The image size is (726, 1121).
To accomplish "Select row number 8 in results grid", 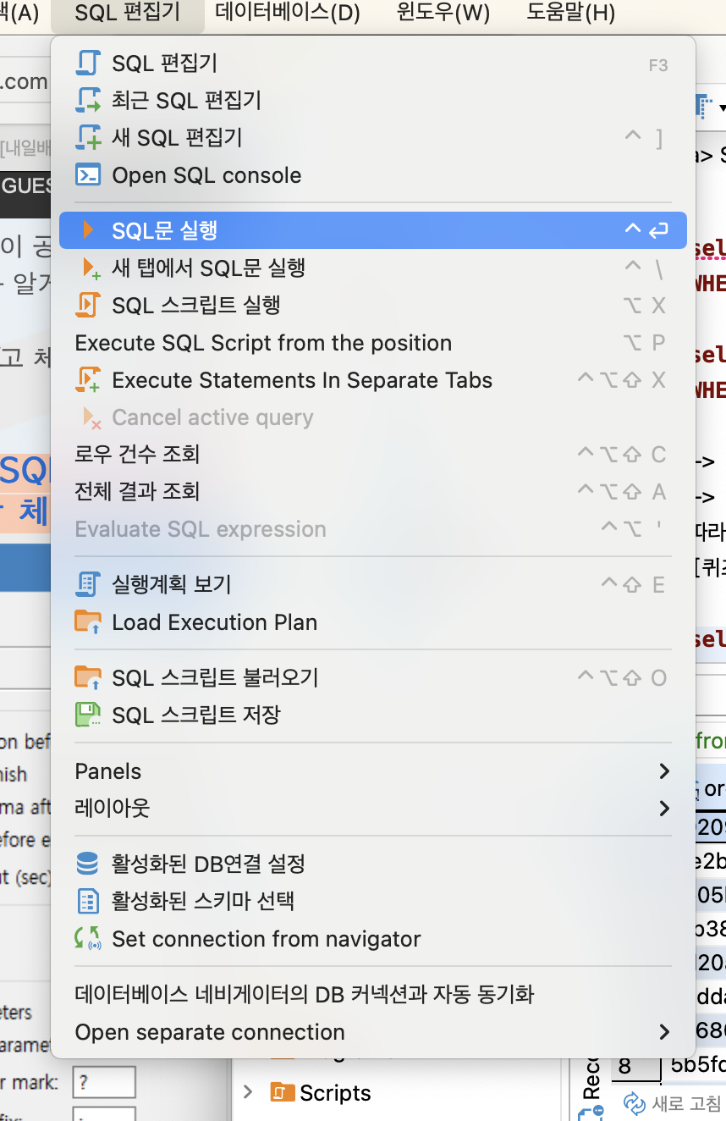I will point(624,1065).
